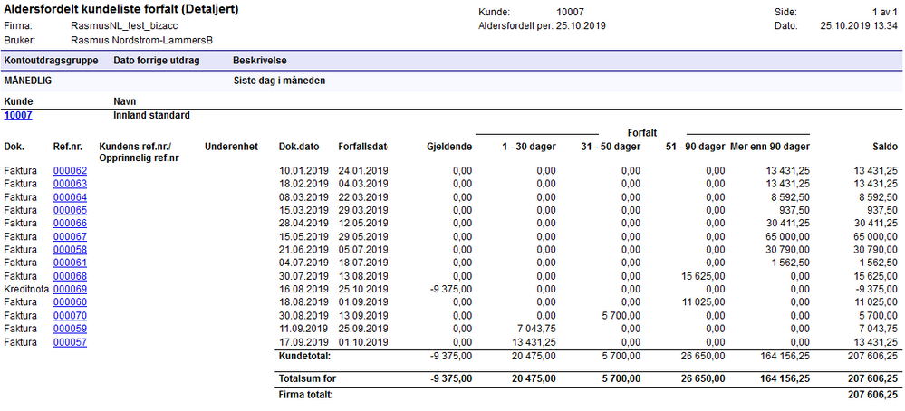Open invoice reference 000058
The height and width of the screenshot is (411, 905).
tap(70, 250)
